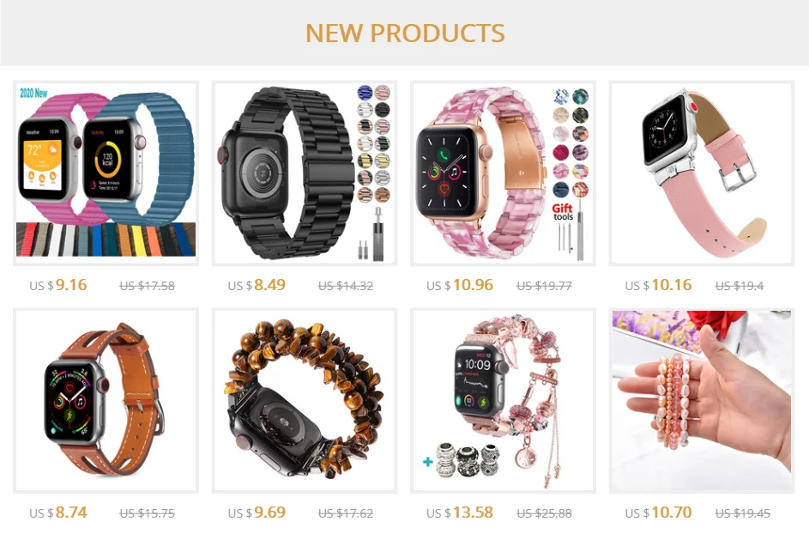Click the multicolor strap swatch strip
The width and height of the screenshot is (809, 552).
click(x=106, y=240)
